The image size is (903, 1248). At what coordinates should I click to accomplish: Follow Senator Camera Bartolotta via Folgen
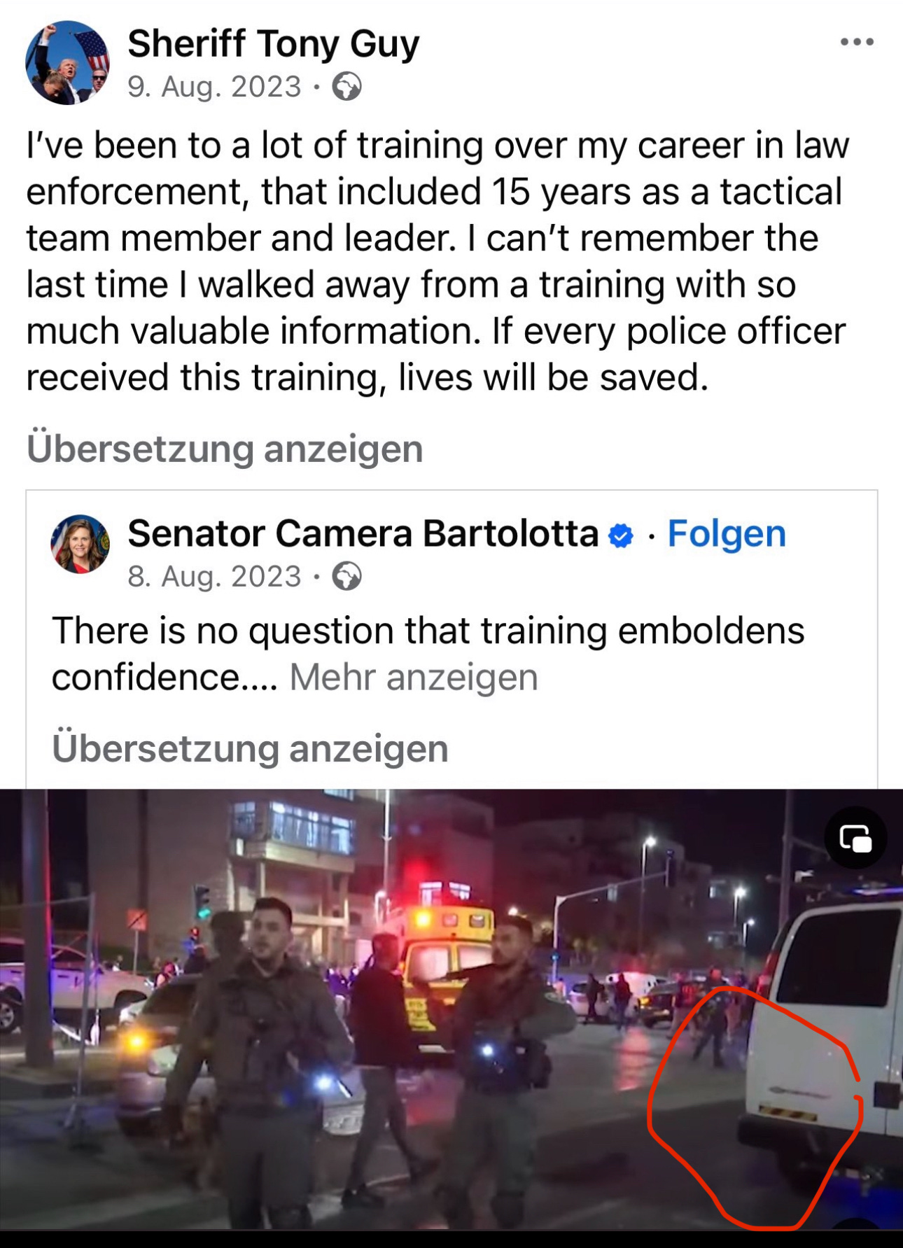click(x=727, y=533)
